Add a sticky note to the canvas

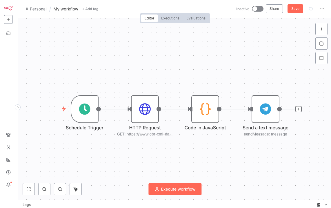[321, 43]
